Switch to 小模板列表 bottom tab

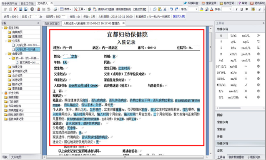click(254, 157)
